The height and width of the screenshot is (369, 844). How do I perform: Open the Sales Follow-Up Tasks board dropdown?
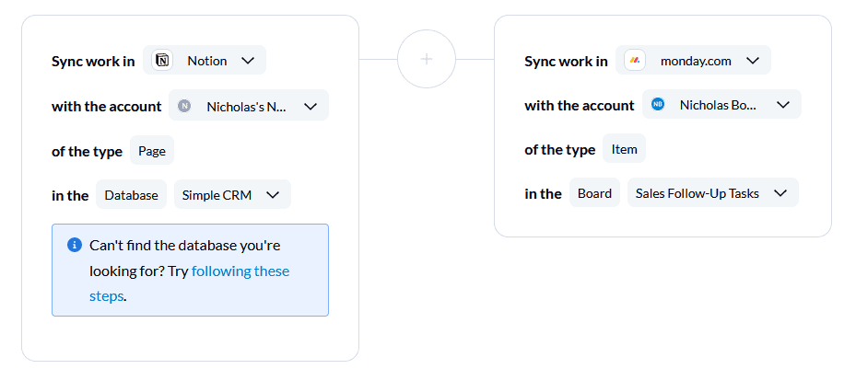713,192
